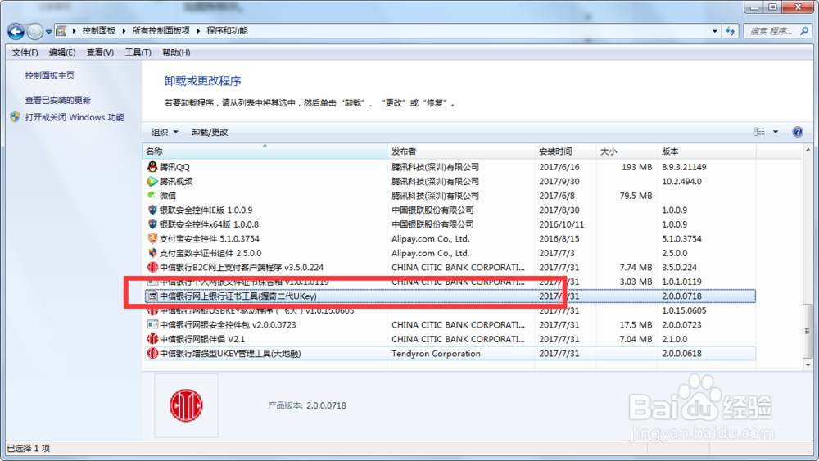The height and width of the screenshot is (461, 819).
Task: Click the 卸载/更改 button
Action: coord(210,132)
